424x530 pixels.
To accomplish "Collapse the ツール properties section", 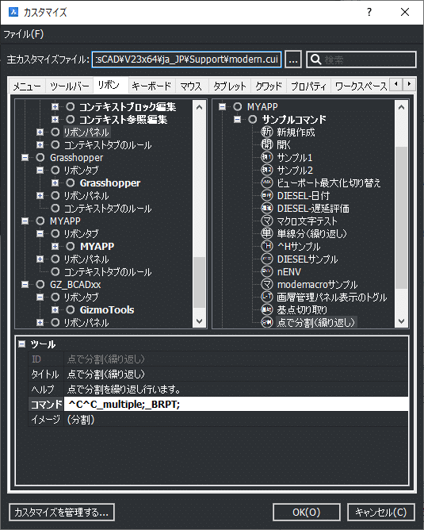I will [x=22, y=344].
